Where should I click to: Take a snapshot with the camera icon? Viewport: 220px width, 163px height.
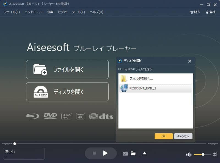[x=125, y=154]
